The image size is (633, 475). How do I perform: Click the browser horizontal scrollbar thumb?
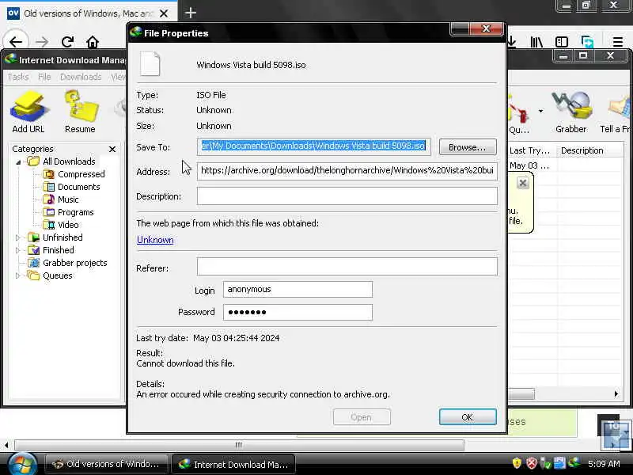coord(239,445)
